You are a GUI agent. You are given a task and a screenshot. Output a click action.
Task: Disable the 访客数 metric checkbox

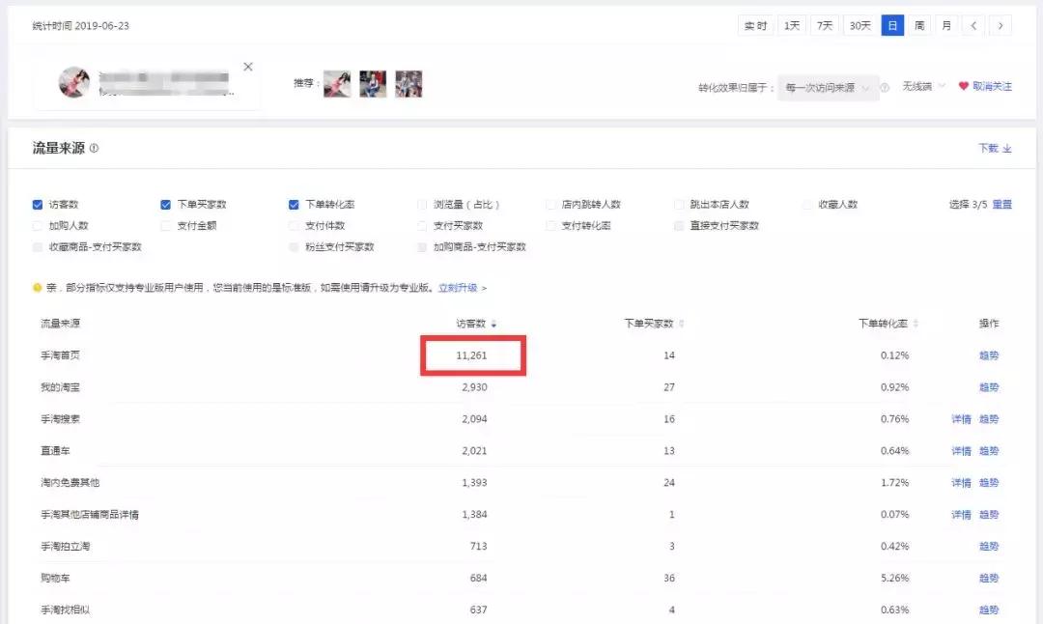point(36,204)
